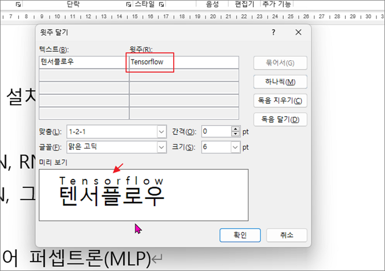Open the 맞춤 alignment dropdown showing 1-2-1
This screenshot has height=271, width=385.
click(162, 132)
